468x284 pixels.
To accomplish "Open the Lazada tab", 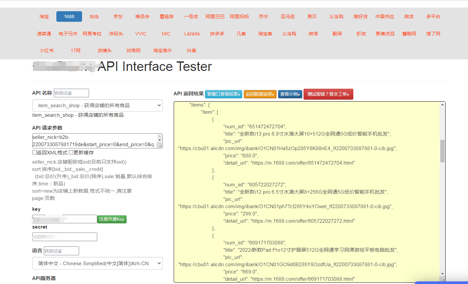I will 192,34.
